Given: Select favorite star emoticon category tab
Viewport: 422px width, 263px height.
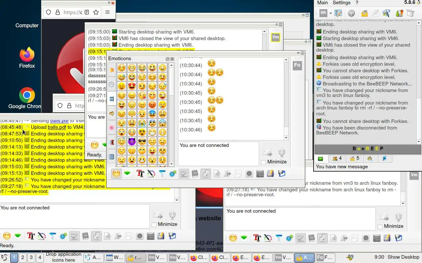Looking at the screenshot, I should pyautogui.click(x=111, y=70).
